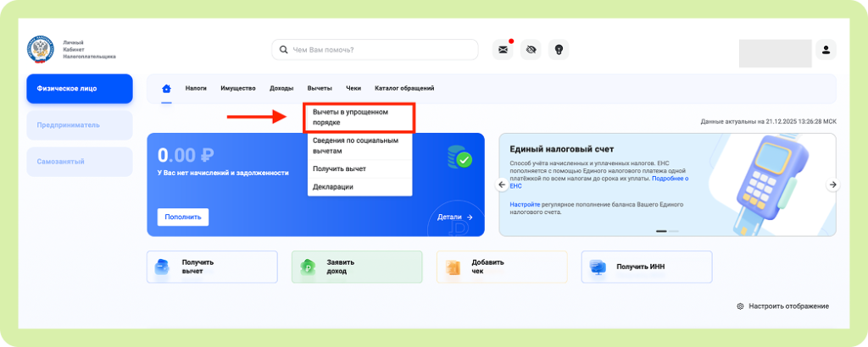Click the lightbulb hints icon
Image resolution: width=868 pixels, height=347 pixels.
559,50
